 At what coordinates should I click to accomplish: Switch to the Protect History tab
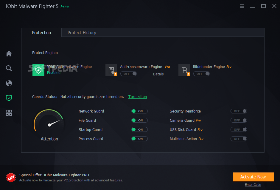pyautogui.click(x=82, y=33)
